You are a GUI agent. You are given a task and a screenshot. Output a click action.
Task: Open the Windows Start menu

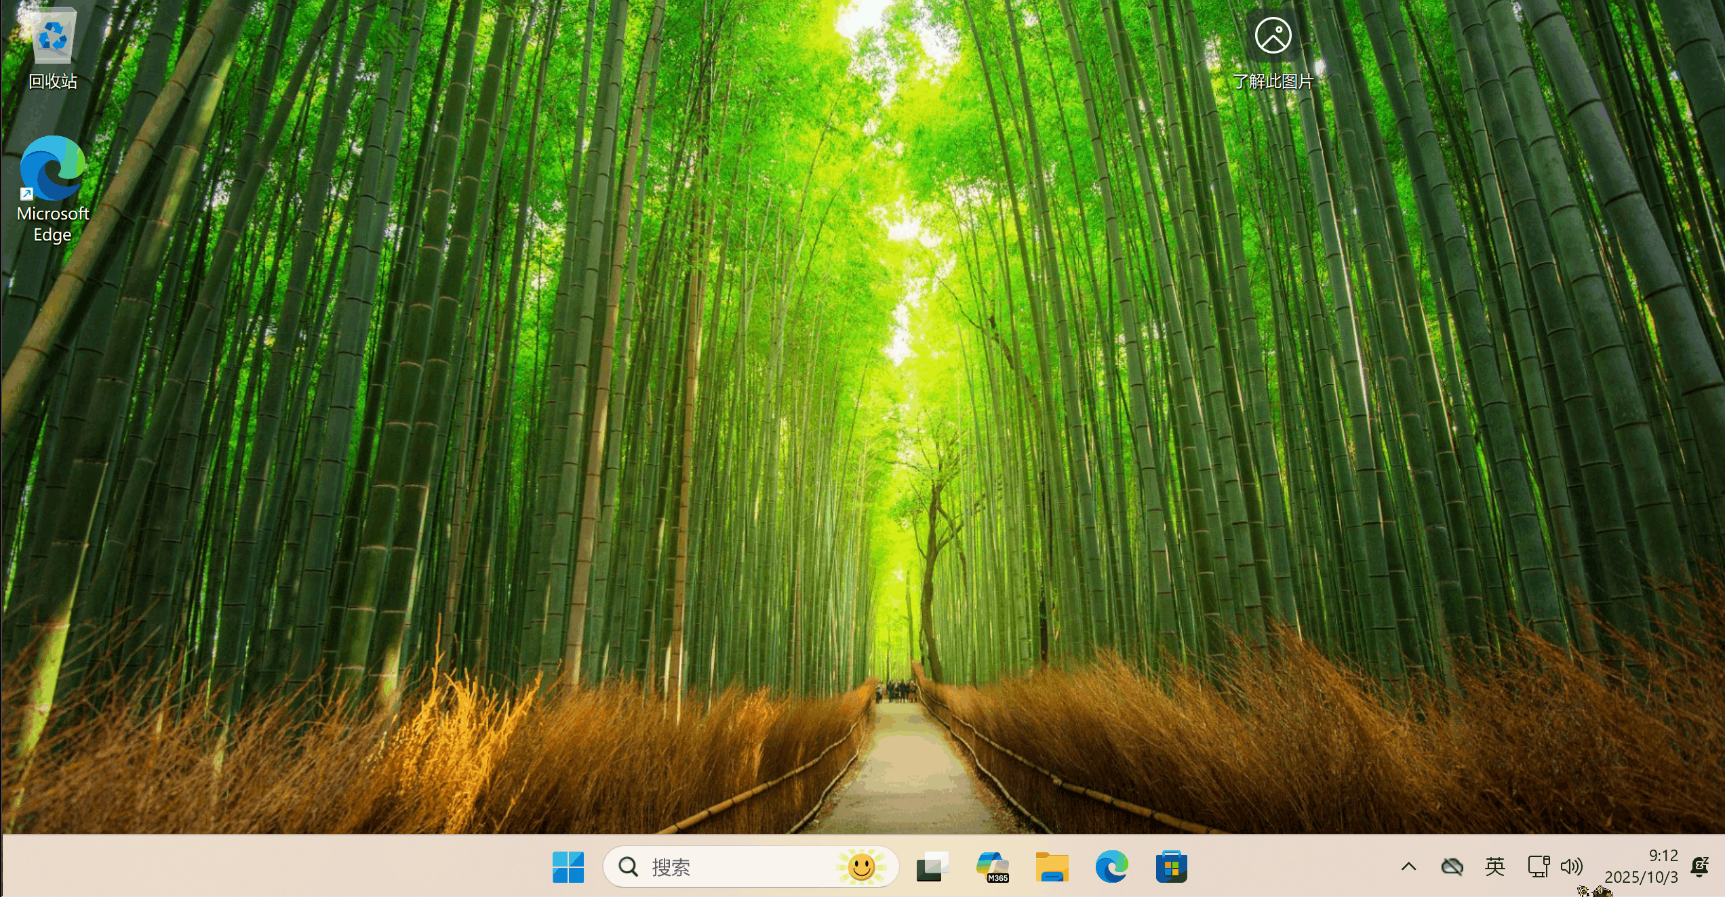point(568,867)
